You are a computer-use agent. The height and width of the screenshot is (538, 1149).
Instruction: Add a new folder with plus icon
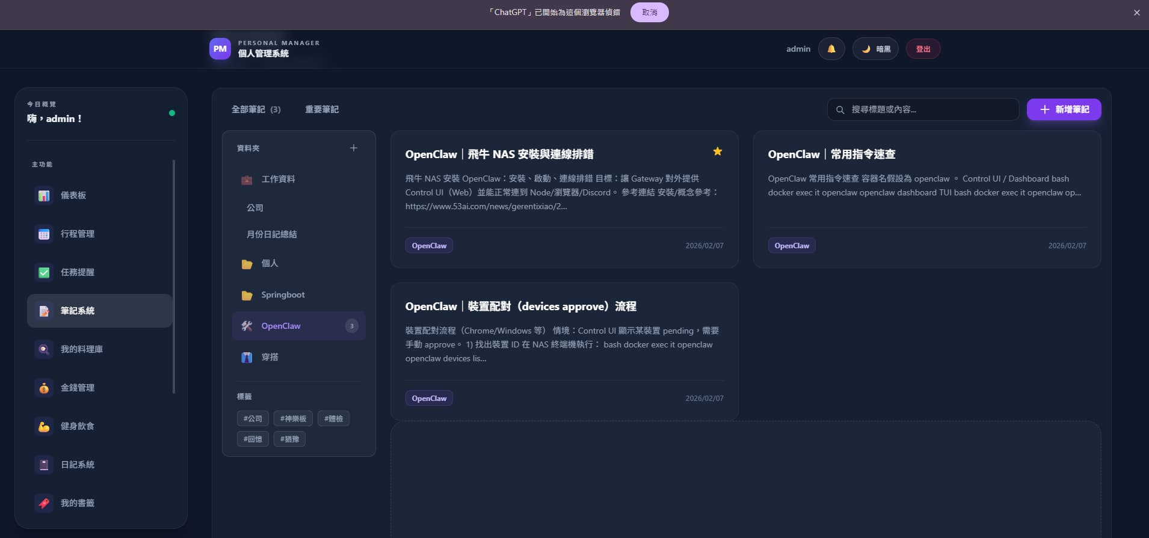click(354, 148)
